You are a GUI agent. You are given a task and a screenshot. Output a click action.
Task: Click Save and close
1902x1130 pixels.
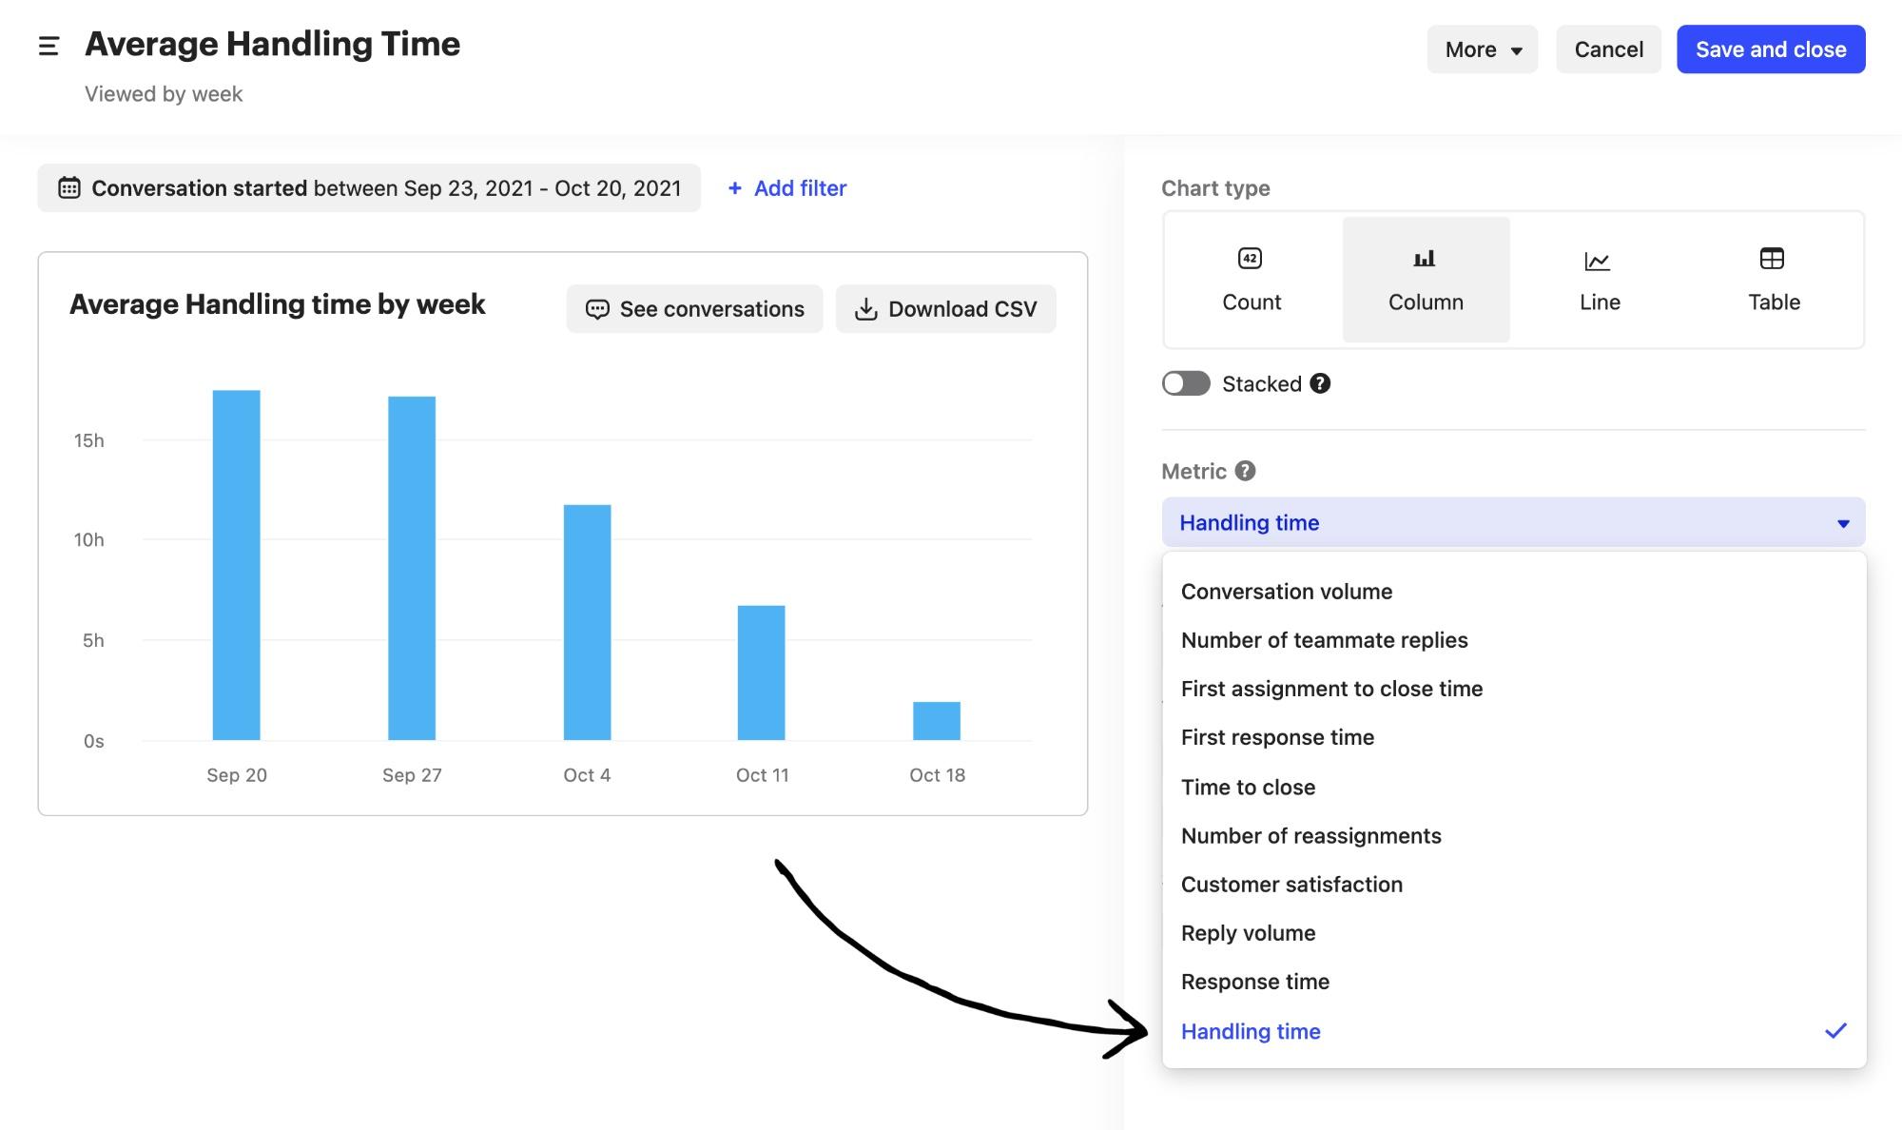click(x=1771, y=49)
